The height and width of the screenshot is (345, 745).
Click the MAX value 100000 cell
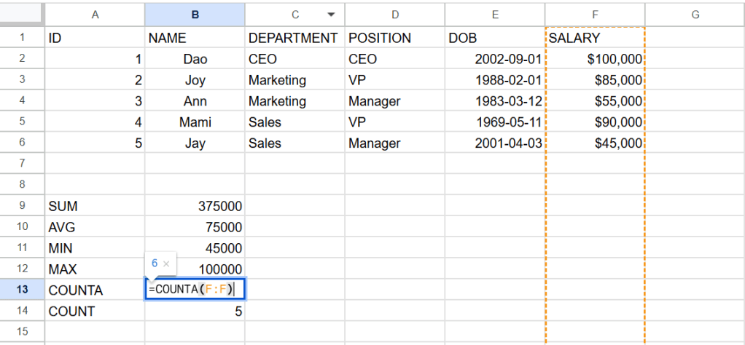click(x=211, y=269)
